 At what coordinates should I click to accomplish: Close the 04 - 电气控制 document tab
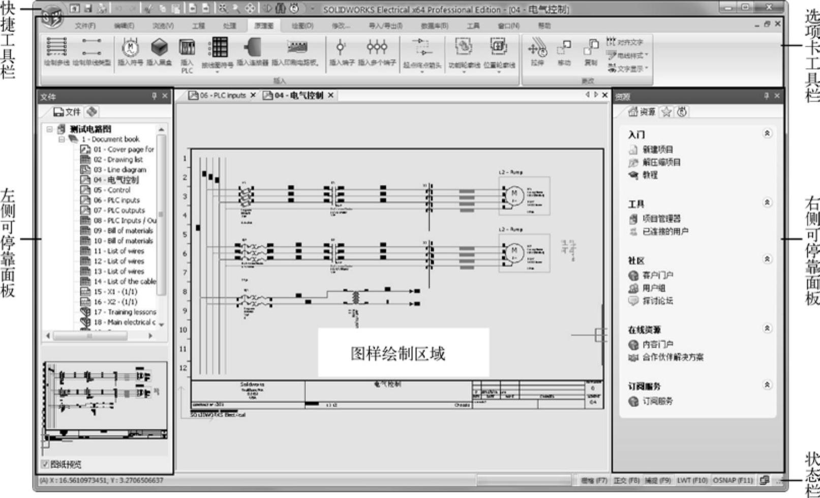pyautogui.click(x=330, y=95)
